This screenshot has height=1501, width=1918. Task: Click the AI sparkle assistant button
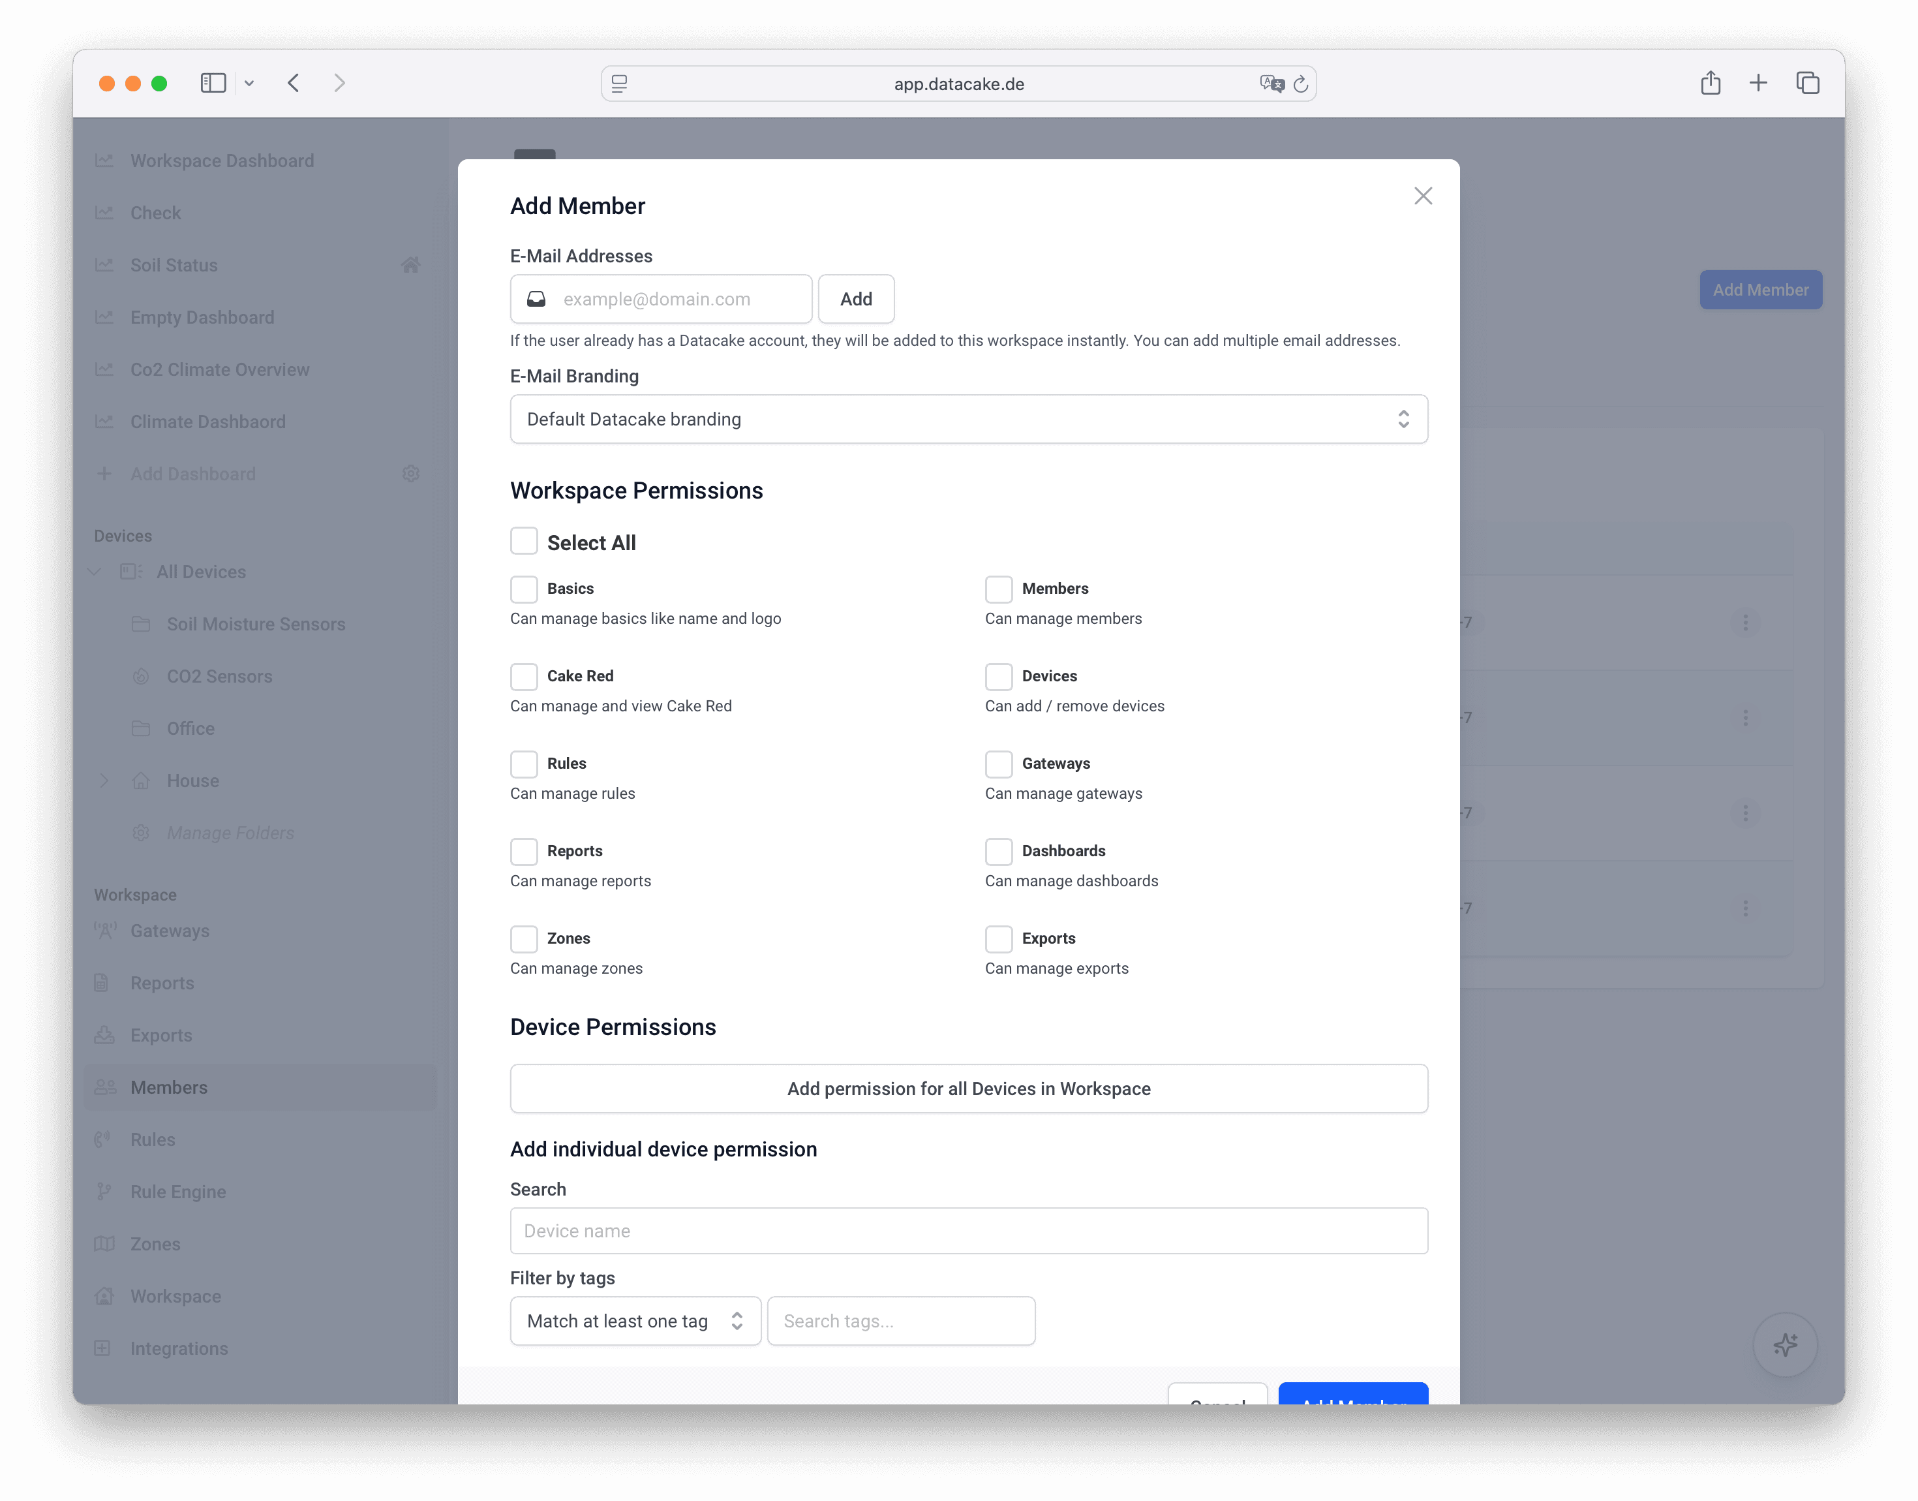coord(1784,1344)
